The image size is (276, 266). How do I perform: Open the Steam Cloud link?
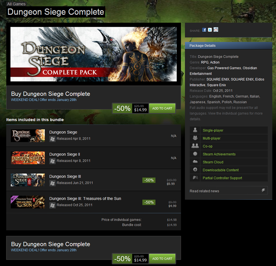pos(213,162)
